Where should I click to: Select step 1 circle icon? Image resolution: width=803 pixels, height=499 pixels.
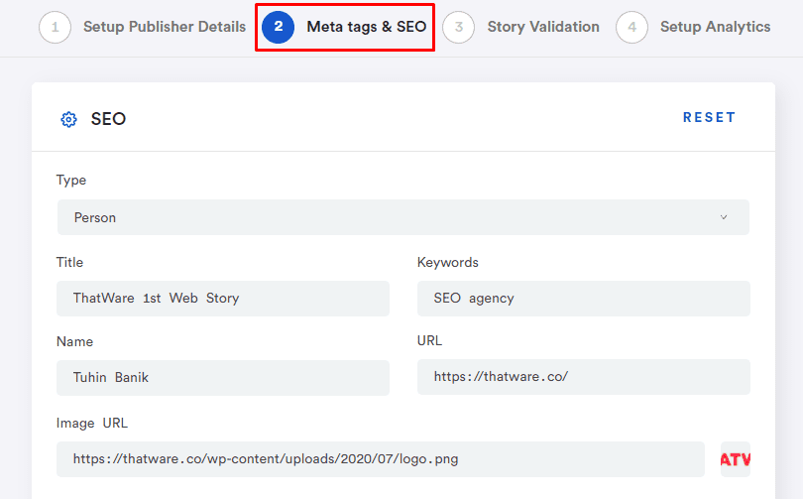(55, 27)
